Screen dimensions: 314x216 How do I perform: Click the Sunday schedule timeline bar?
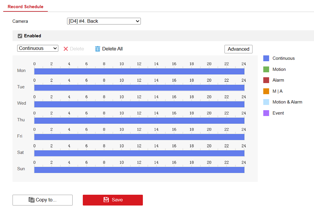pos(139,170)
